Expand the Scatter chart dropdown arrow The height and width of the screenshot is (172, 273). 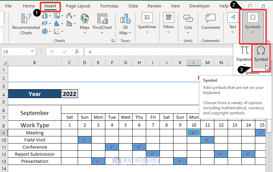[62, 32]
